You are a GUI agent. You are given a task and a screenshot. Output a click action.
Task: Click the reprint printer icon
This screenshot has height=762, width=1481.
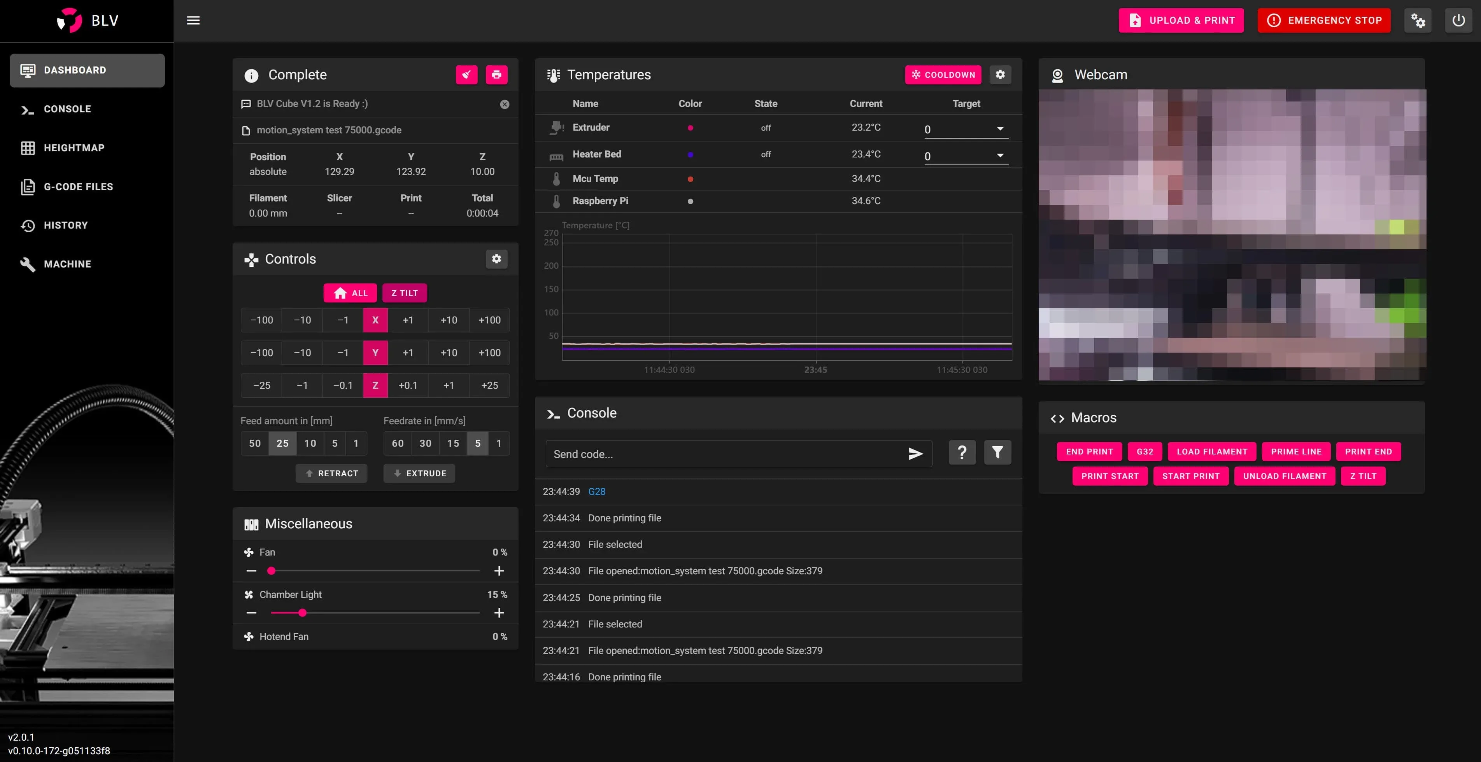point(496,75)
